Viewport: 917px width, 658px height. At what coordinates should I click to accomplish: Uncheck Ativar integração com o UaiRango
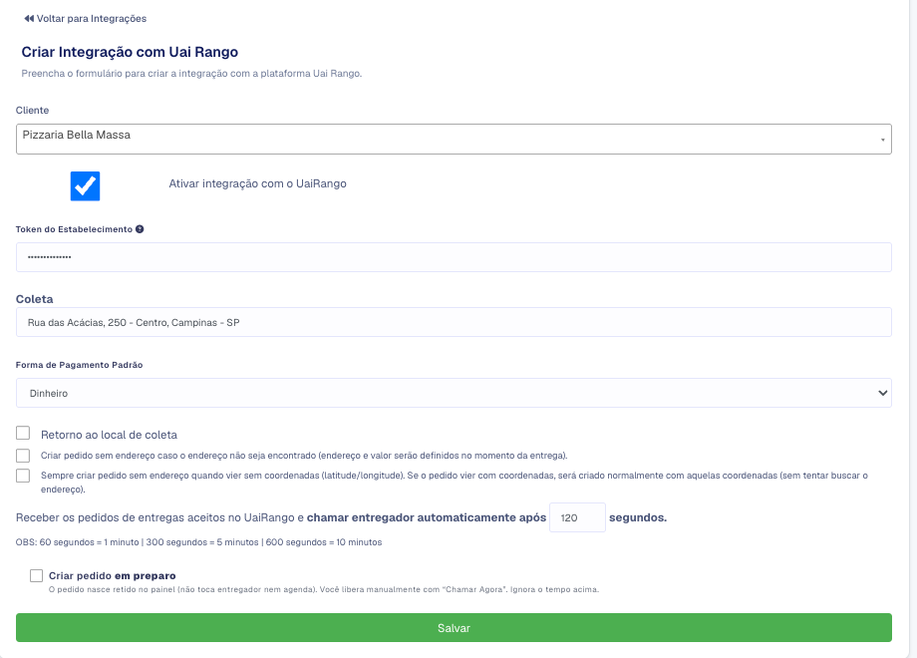pyautogui.click(x=86, y=186)
